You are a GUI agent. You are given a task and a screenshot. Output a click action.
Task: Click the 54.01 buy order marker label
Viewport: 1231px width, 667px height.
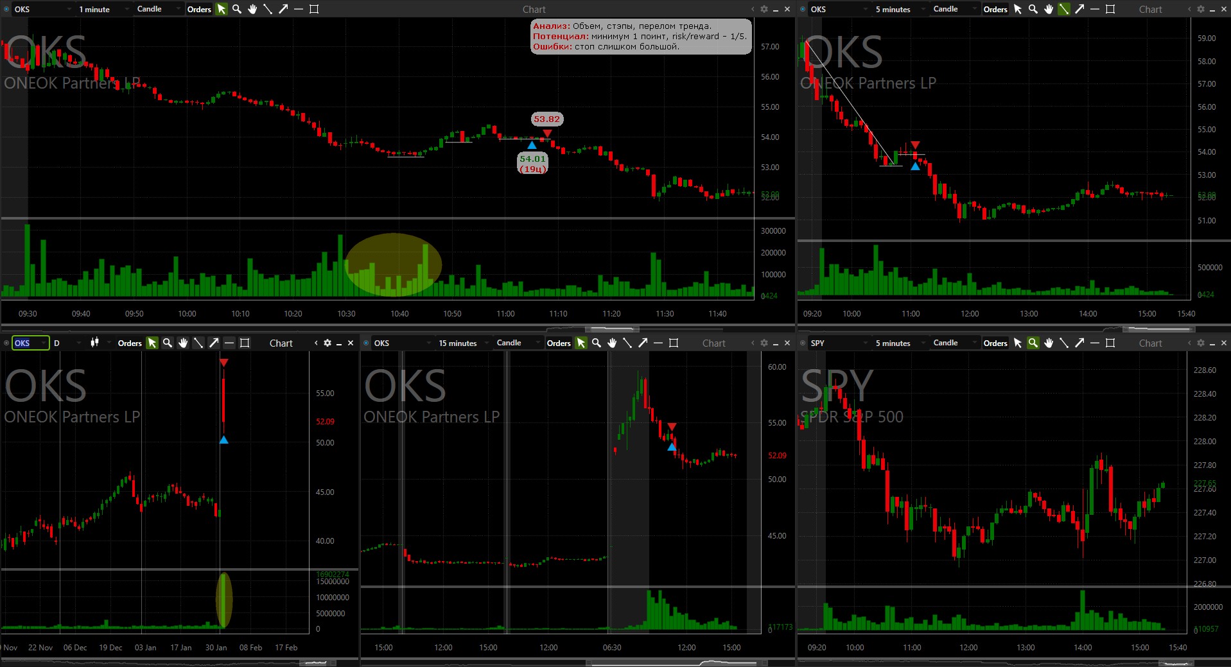[x=532, y=164]
